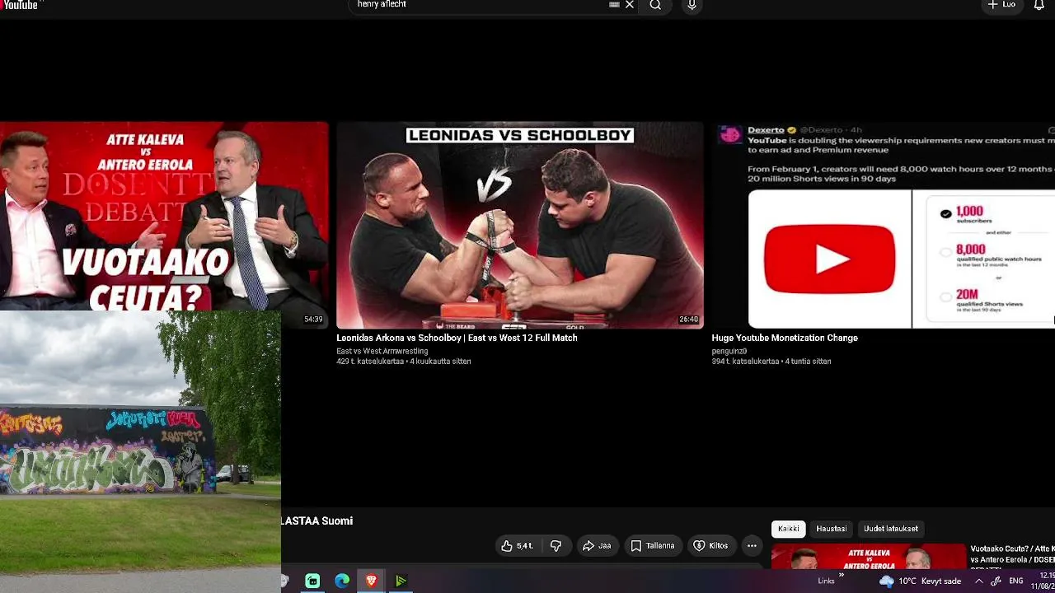Like the video with 5,4 t. likes
This screenshot has width=1055, height=593.
pos(518,546)
